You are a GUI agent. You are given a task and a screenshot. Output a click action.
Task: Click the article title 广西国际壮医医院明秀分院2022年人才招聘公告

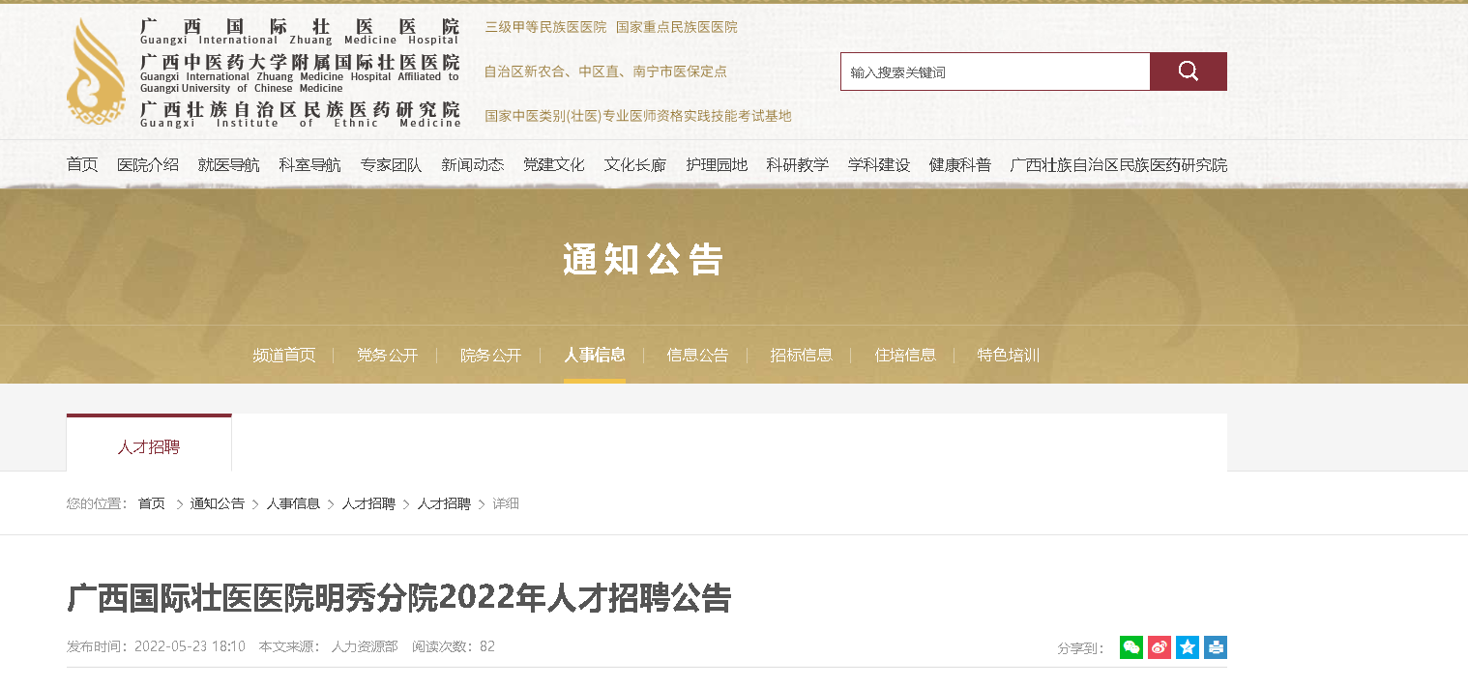(399, 598)
